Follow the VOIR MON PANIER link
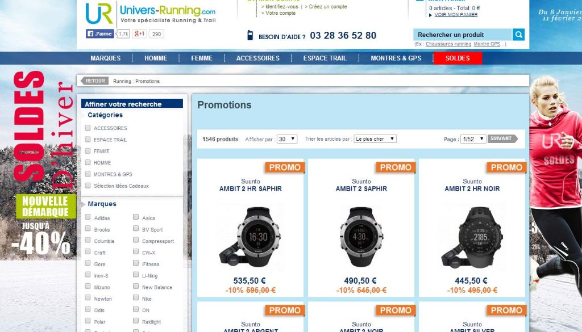The width and height of the screenshot is (582, 332). [456, 15]
